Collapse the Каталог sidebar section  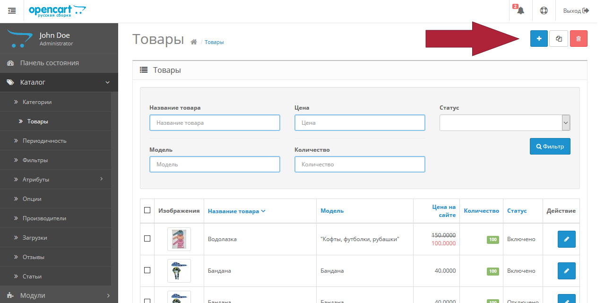(59, 82)
